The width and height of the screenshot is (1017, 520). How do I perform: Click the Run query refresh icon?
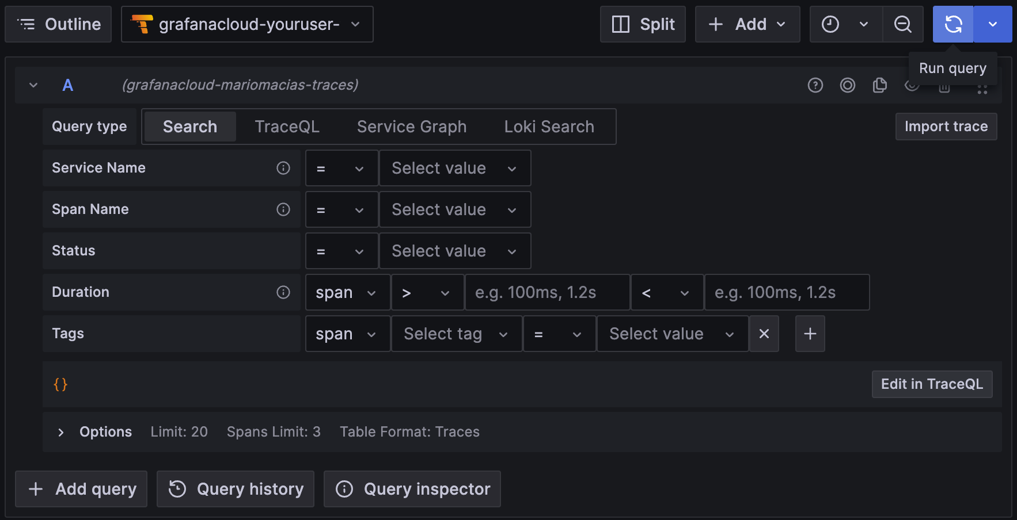pos(953,24)
